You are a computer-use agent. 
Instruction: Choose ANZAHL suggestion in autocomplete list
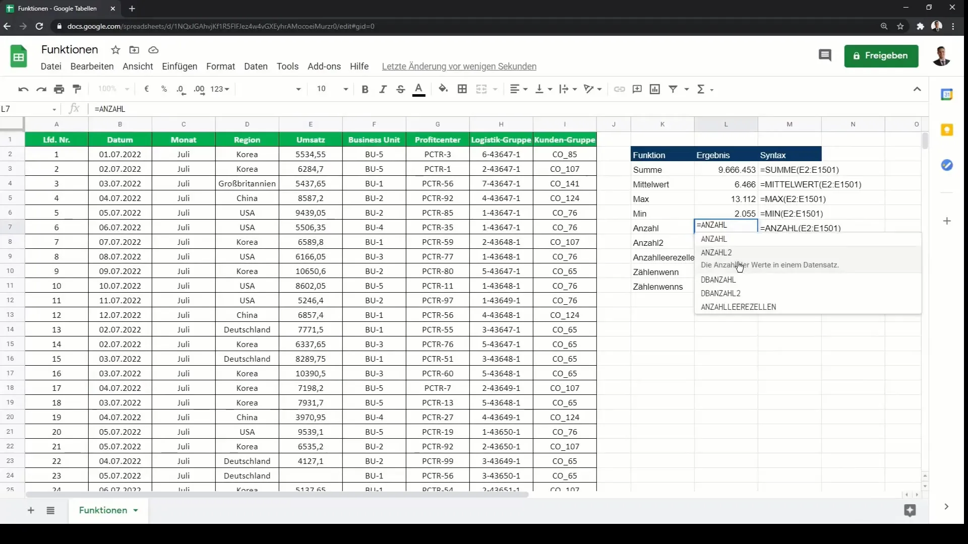click(808, 239)
